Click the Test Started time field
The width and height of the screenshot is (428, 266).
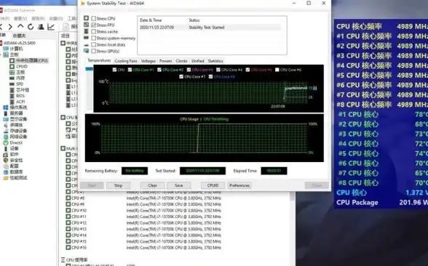(x=202, y=171)
